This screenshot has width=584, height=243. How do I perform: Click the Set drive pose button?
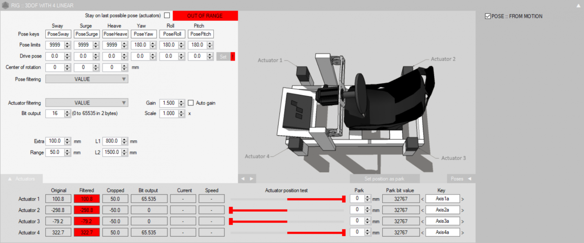pyautogui.click(x=223, y=56)
